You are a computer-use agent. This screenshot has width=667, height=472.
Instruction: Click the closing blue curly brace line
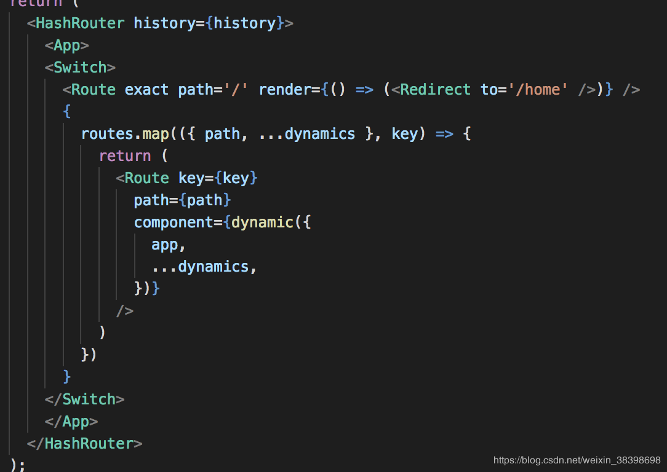pos(67,377)
